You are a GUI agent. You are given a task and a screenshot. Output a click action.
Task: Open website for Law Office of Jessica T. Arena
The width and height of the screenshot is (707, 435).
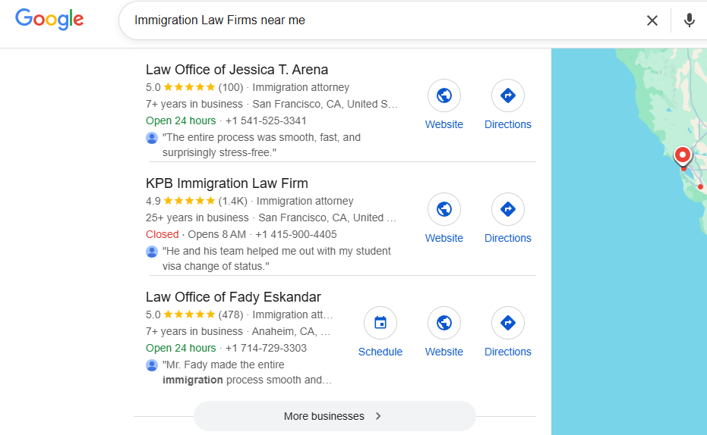pyautogui.click(x=444, y=96)
